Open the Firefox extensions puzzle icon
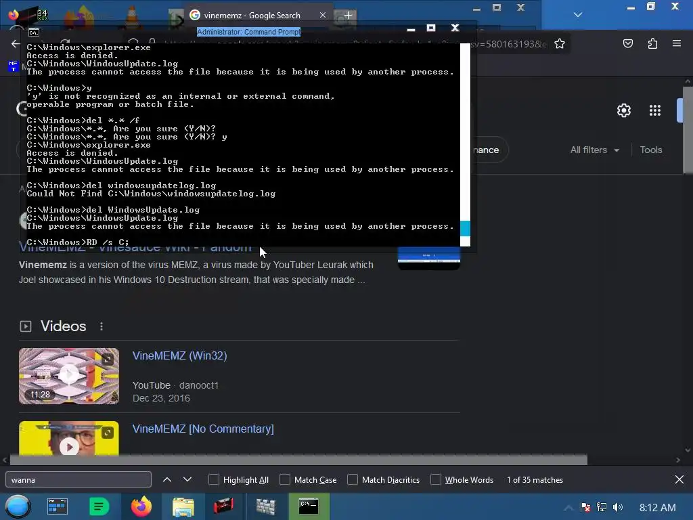The width and height of the screenshot is (693, 520). tap(652, 43)
